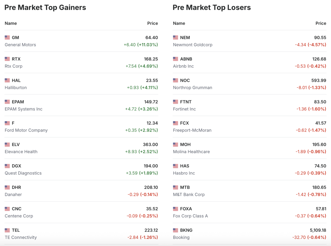Click the flag icon next to RTX
The image size is (331, 246).
tap(7, 59)
